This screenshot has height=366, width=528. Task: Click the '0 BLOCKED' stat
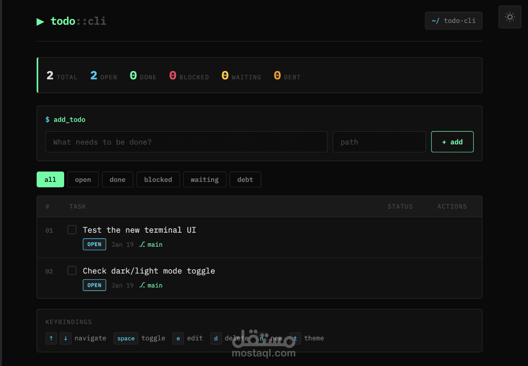click(x=189, y=76)
